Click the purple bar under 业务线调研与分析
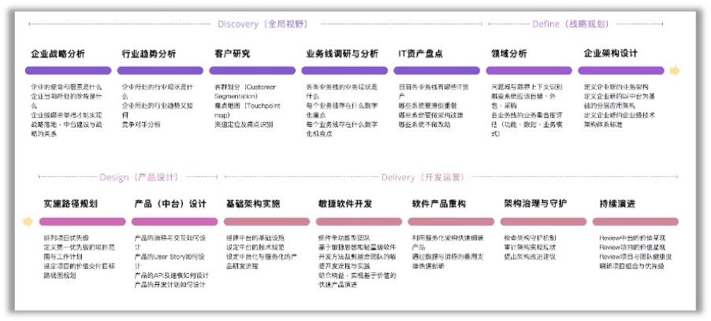This screenshot has width=711, height=321. coord(344,71)
